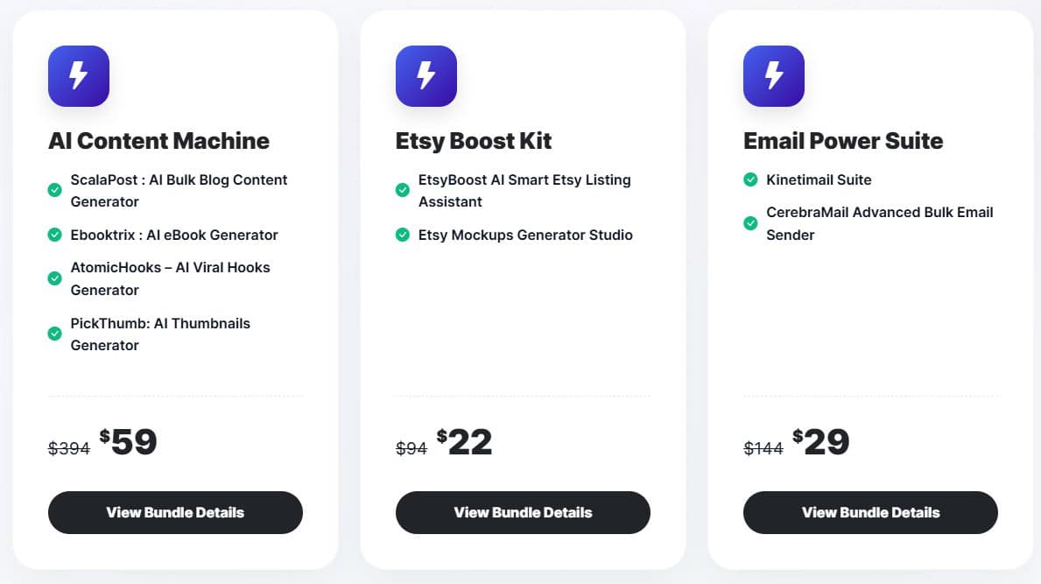Click the checkmark next to EtsyBoost AI Smart Listing Assistant
Screen dimensions: 1041x584
coord(402,189)
